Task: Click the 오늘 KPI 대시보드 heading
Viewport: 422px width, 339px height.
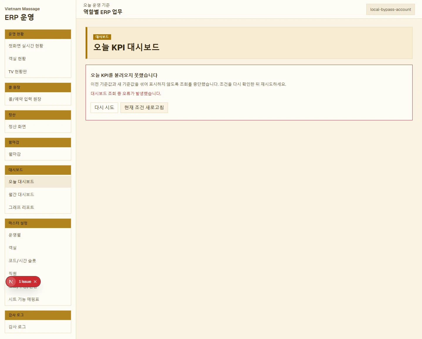Action: pyautogui.click(x=126, y=47)
